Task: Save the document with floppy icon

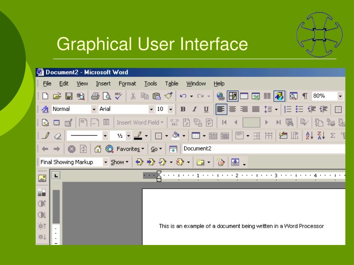Action: point(69,96)
